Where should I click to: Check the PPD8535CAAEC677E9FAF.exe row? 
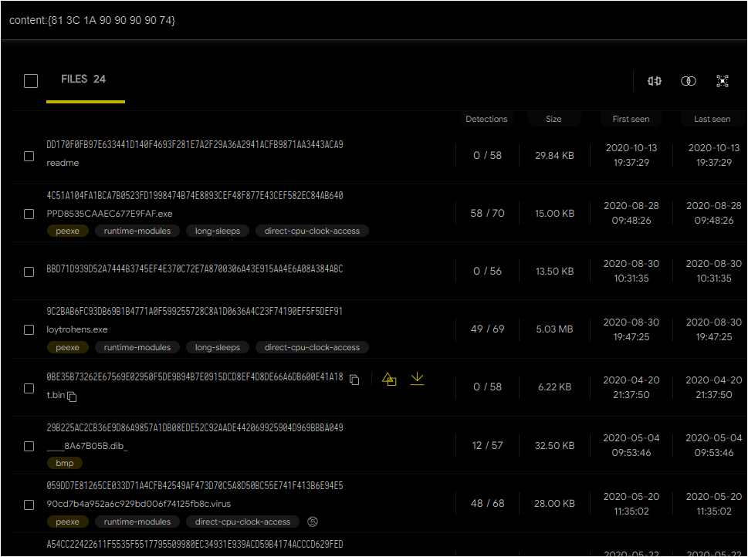pyautogui.click(x=29, y=214)
